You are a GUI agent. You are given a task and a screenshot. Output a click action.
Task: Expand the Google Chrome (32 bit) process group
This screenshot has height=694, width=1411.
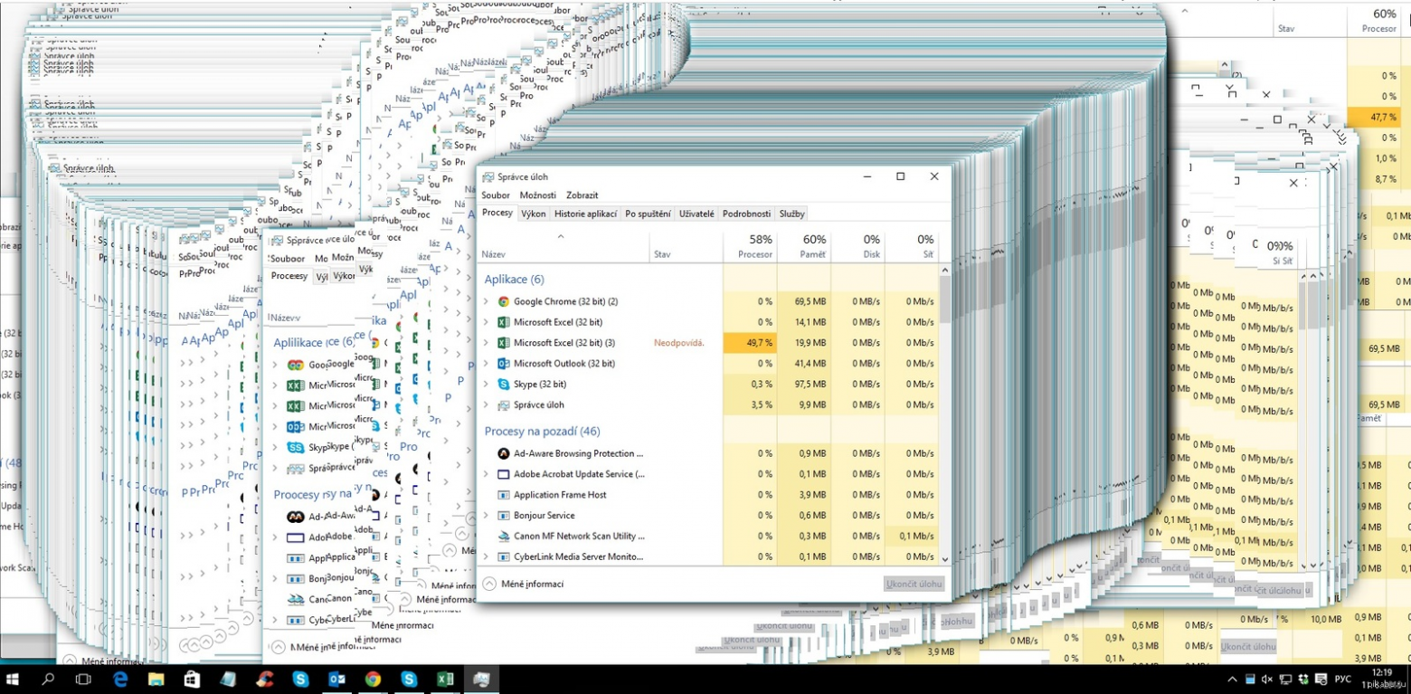tap(487, 301)
